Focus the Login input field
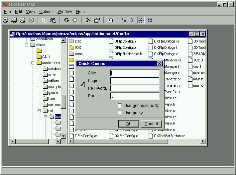Screen dimensions: 236x175 (135, 81)
